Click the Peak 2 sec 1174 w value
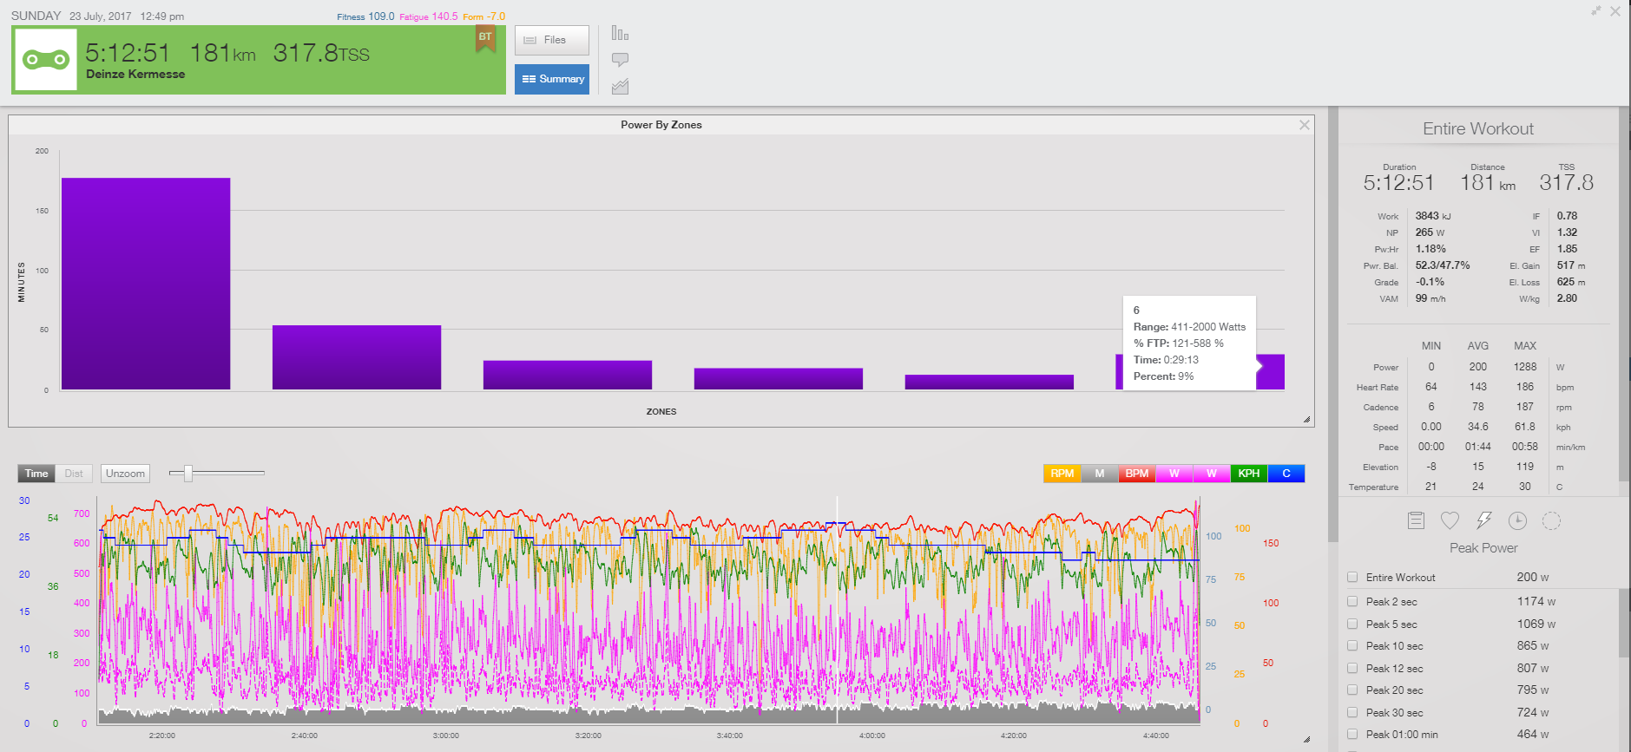The image size is (1631, 752). coord(1536,601)
